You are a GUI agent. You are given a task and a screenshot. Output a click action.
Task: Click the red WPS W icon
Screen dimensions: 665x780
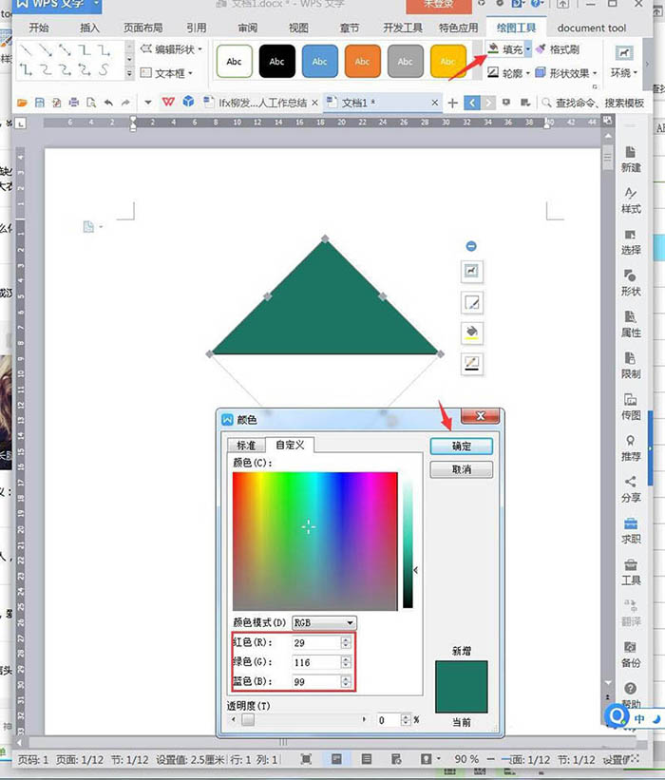click(168, 102)
